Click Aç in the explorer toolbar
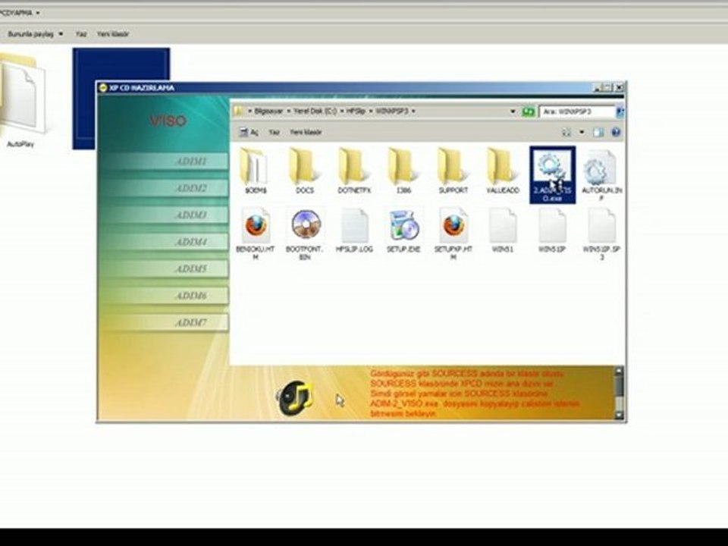The height and width of the screenshot is (546, 728). click(249, 132)
